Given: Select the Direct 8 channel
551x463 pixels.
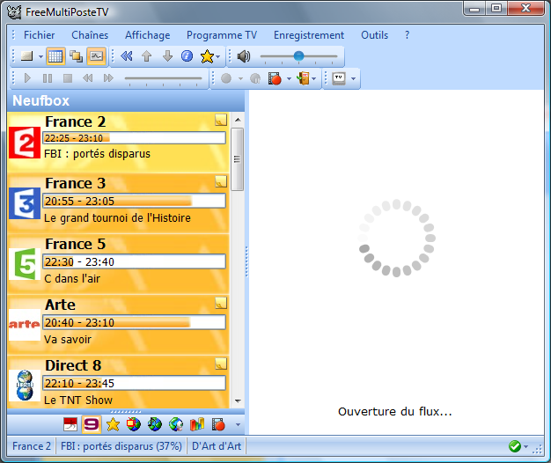Looking at the screenshot, I should 119,382.
